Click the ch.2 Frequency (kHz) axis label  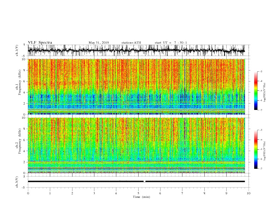pos(18,141)
